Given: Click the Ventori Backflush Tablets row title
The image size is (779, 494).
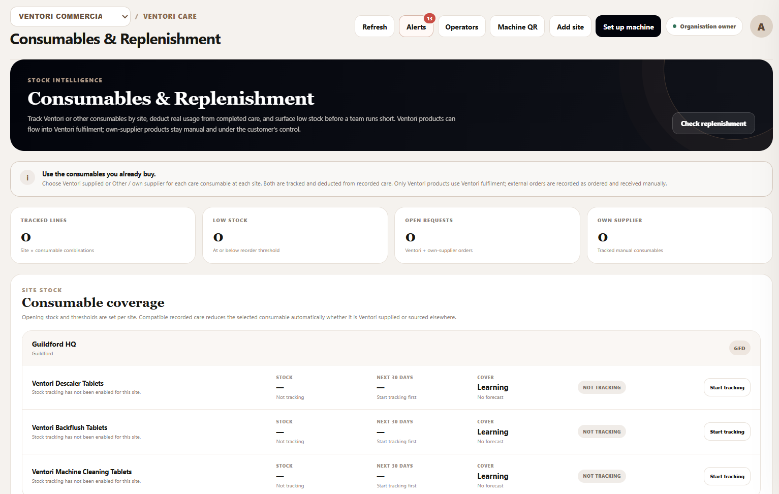Looking at the screenshot, I should point(70,427).
